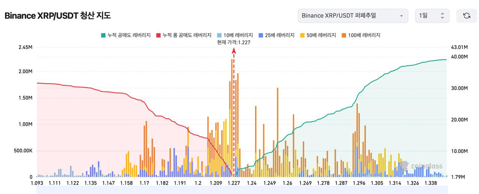
Task: Click the 1.227 price axis label
Action: (x=234, y=183)
